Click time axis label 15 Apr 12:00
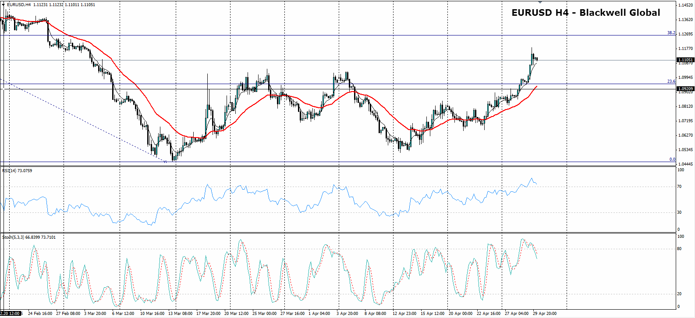The image size is (695, 318). (433, 314)
